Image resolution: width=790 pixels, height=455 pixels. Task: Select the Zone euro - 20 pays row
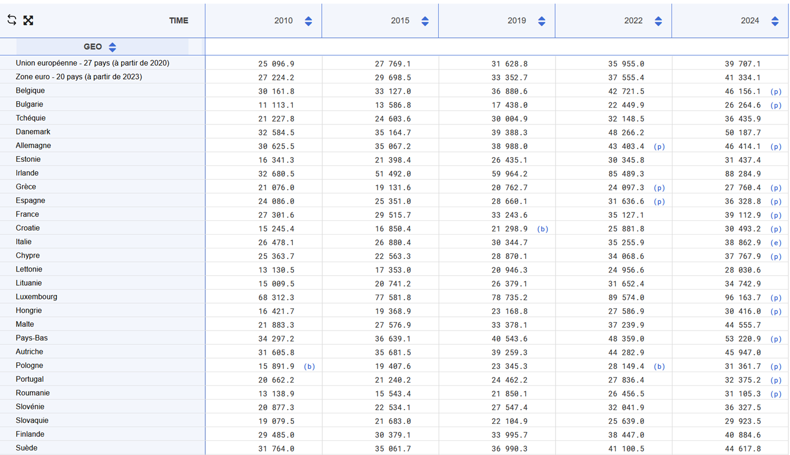78,77
